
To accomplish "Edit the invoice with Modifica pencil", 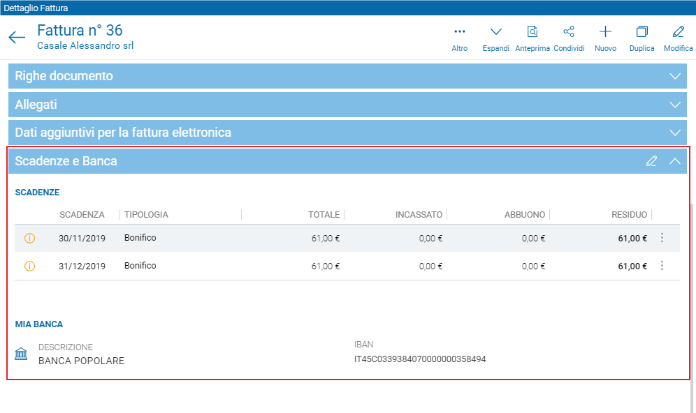I will 679,31.
